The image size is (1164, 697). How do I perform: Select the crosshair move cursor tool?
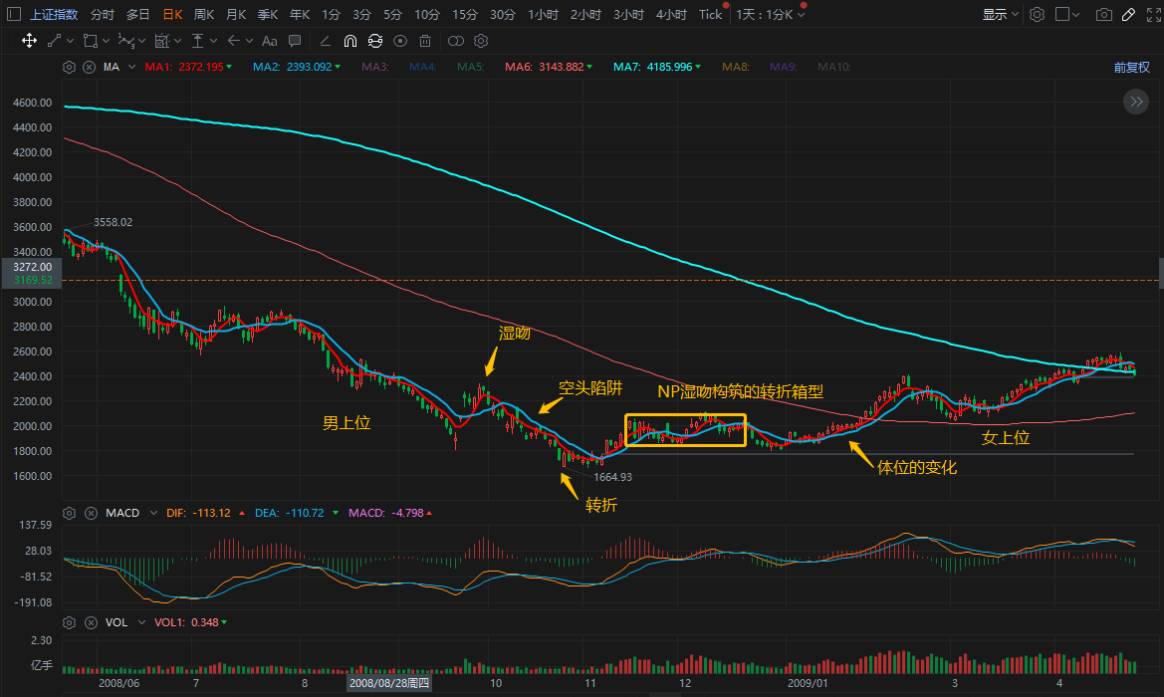(x=29, y=41)
